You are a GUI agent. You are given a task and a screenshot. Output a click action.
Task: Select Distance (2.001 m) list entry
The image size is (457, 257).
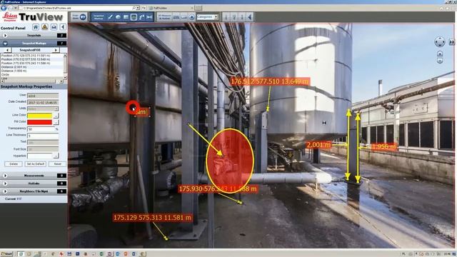click(14, 66)
